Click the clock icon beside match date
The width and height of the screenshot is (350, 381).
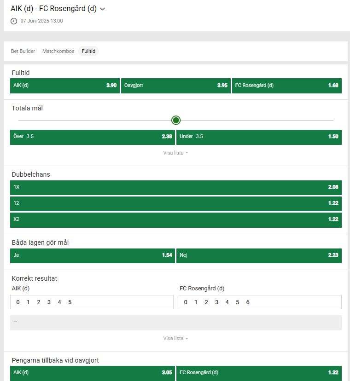tap(14, 21)
